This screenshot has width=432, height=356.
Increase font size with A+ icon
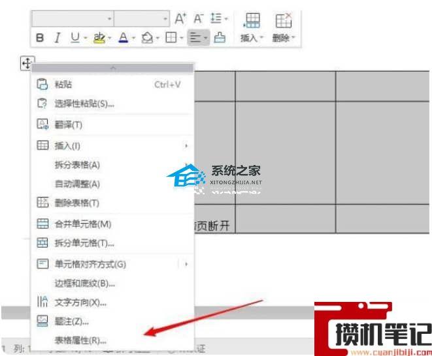pyautogui.click(x=180, y=19)
